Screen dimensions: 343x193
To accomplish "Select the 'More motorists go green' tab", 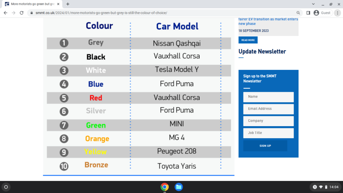I will click(32, 4).
